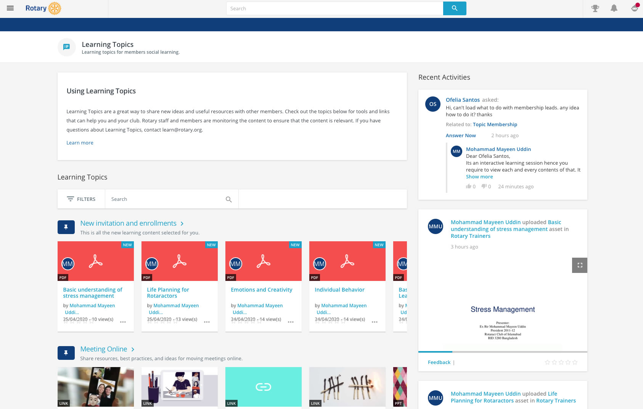The image size is (643, 409).
Task: Select the FILTERS icon
Action: point(71,199)
